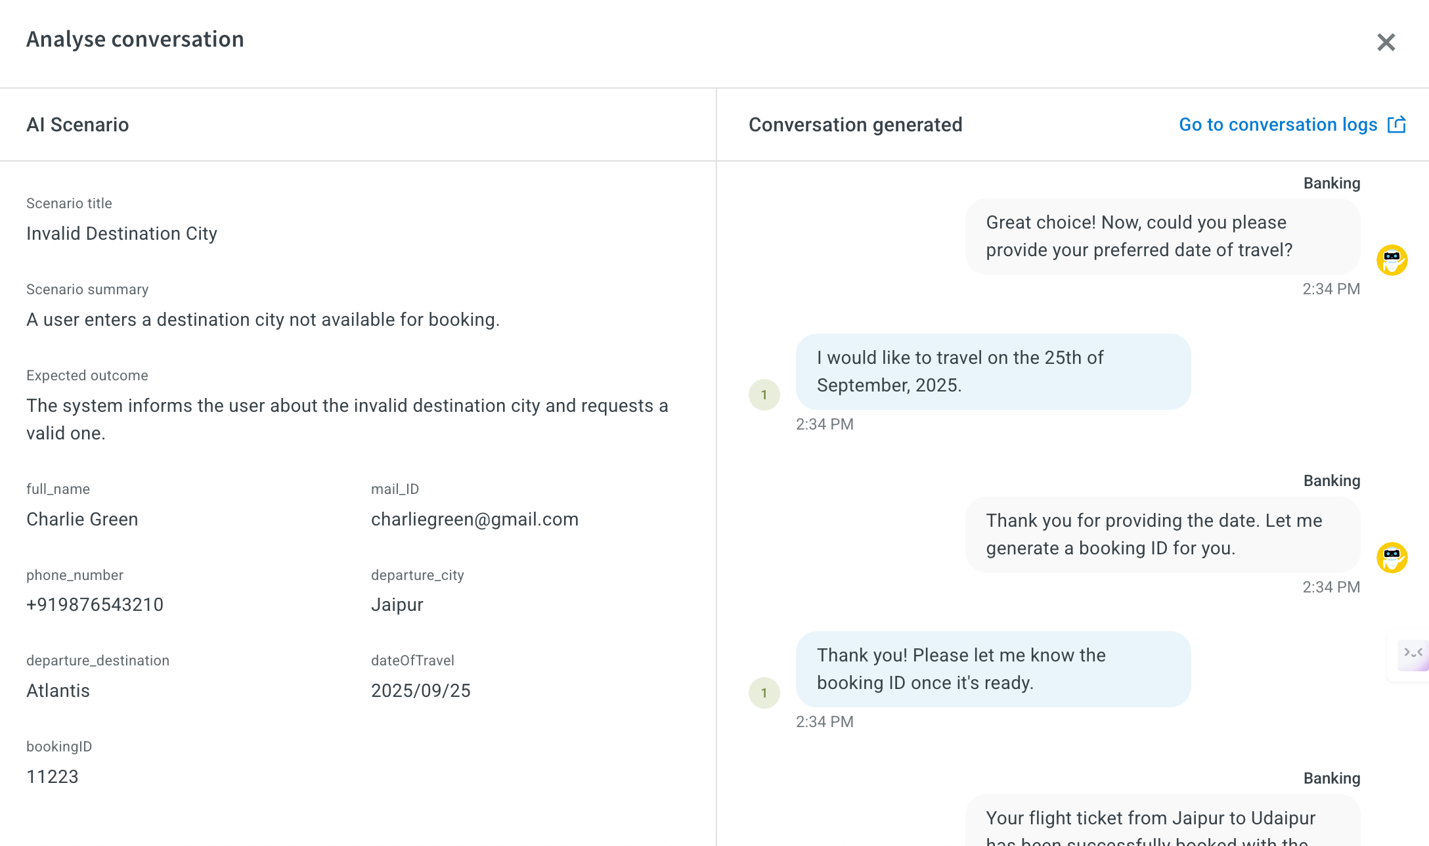The height and width of the screenshot is (846, 1429).
Task: Click the Atlantis destination value
Action: coord(58,691)
